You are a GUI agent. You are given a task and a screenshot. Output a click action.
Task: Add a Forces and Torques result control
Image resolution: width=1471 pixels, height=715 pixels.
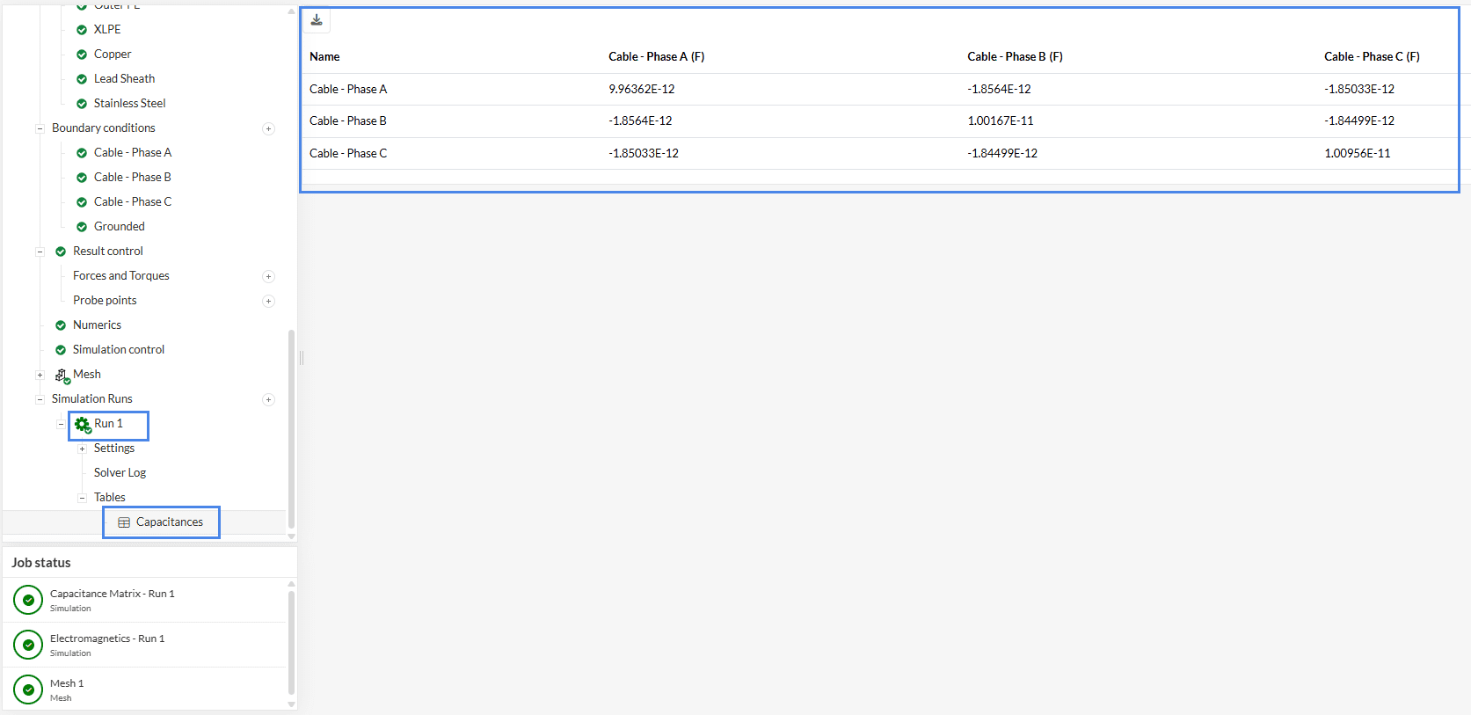[x=268, y=277]
